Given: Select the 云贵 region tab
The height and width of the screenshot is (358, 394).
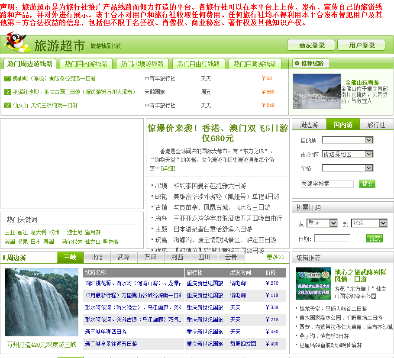Looking at the screenshot, I should (231, 257).
